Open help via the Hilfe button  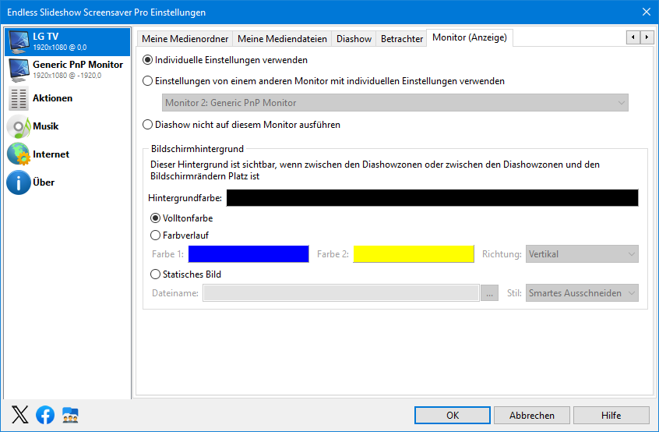click(611, 415)
